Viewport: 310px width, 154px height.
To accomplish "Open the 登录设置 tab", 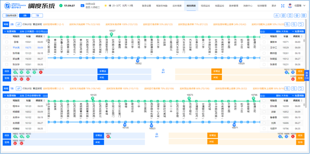I will tap(146, 6).
